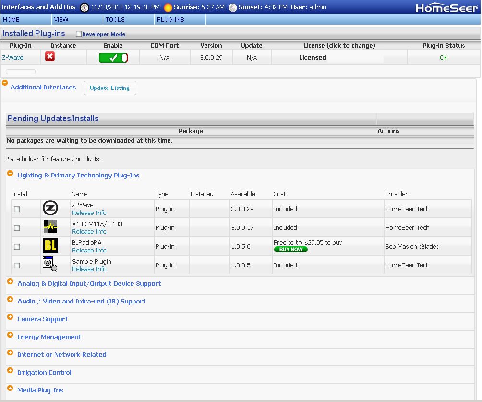Click the green BUY NOW button
Image resolution: width=482 pixels, height=402 pixels.
[291, 249]
